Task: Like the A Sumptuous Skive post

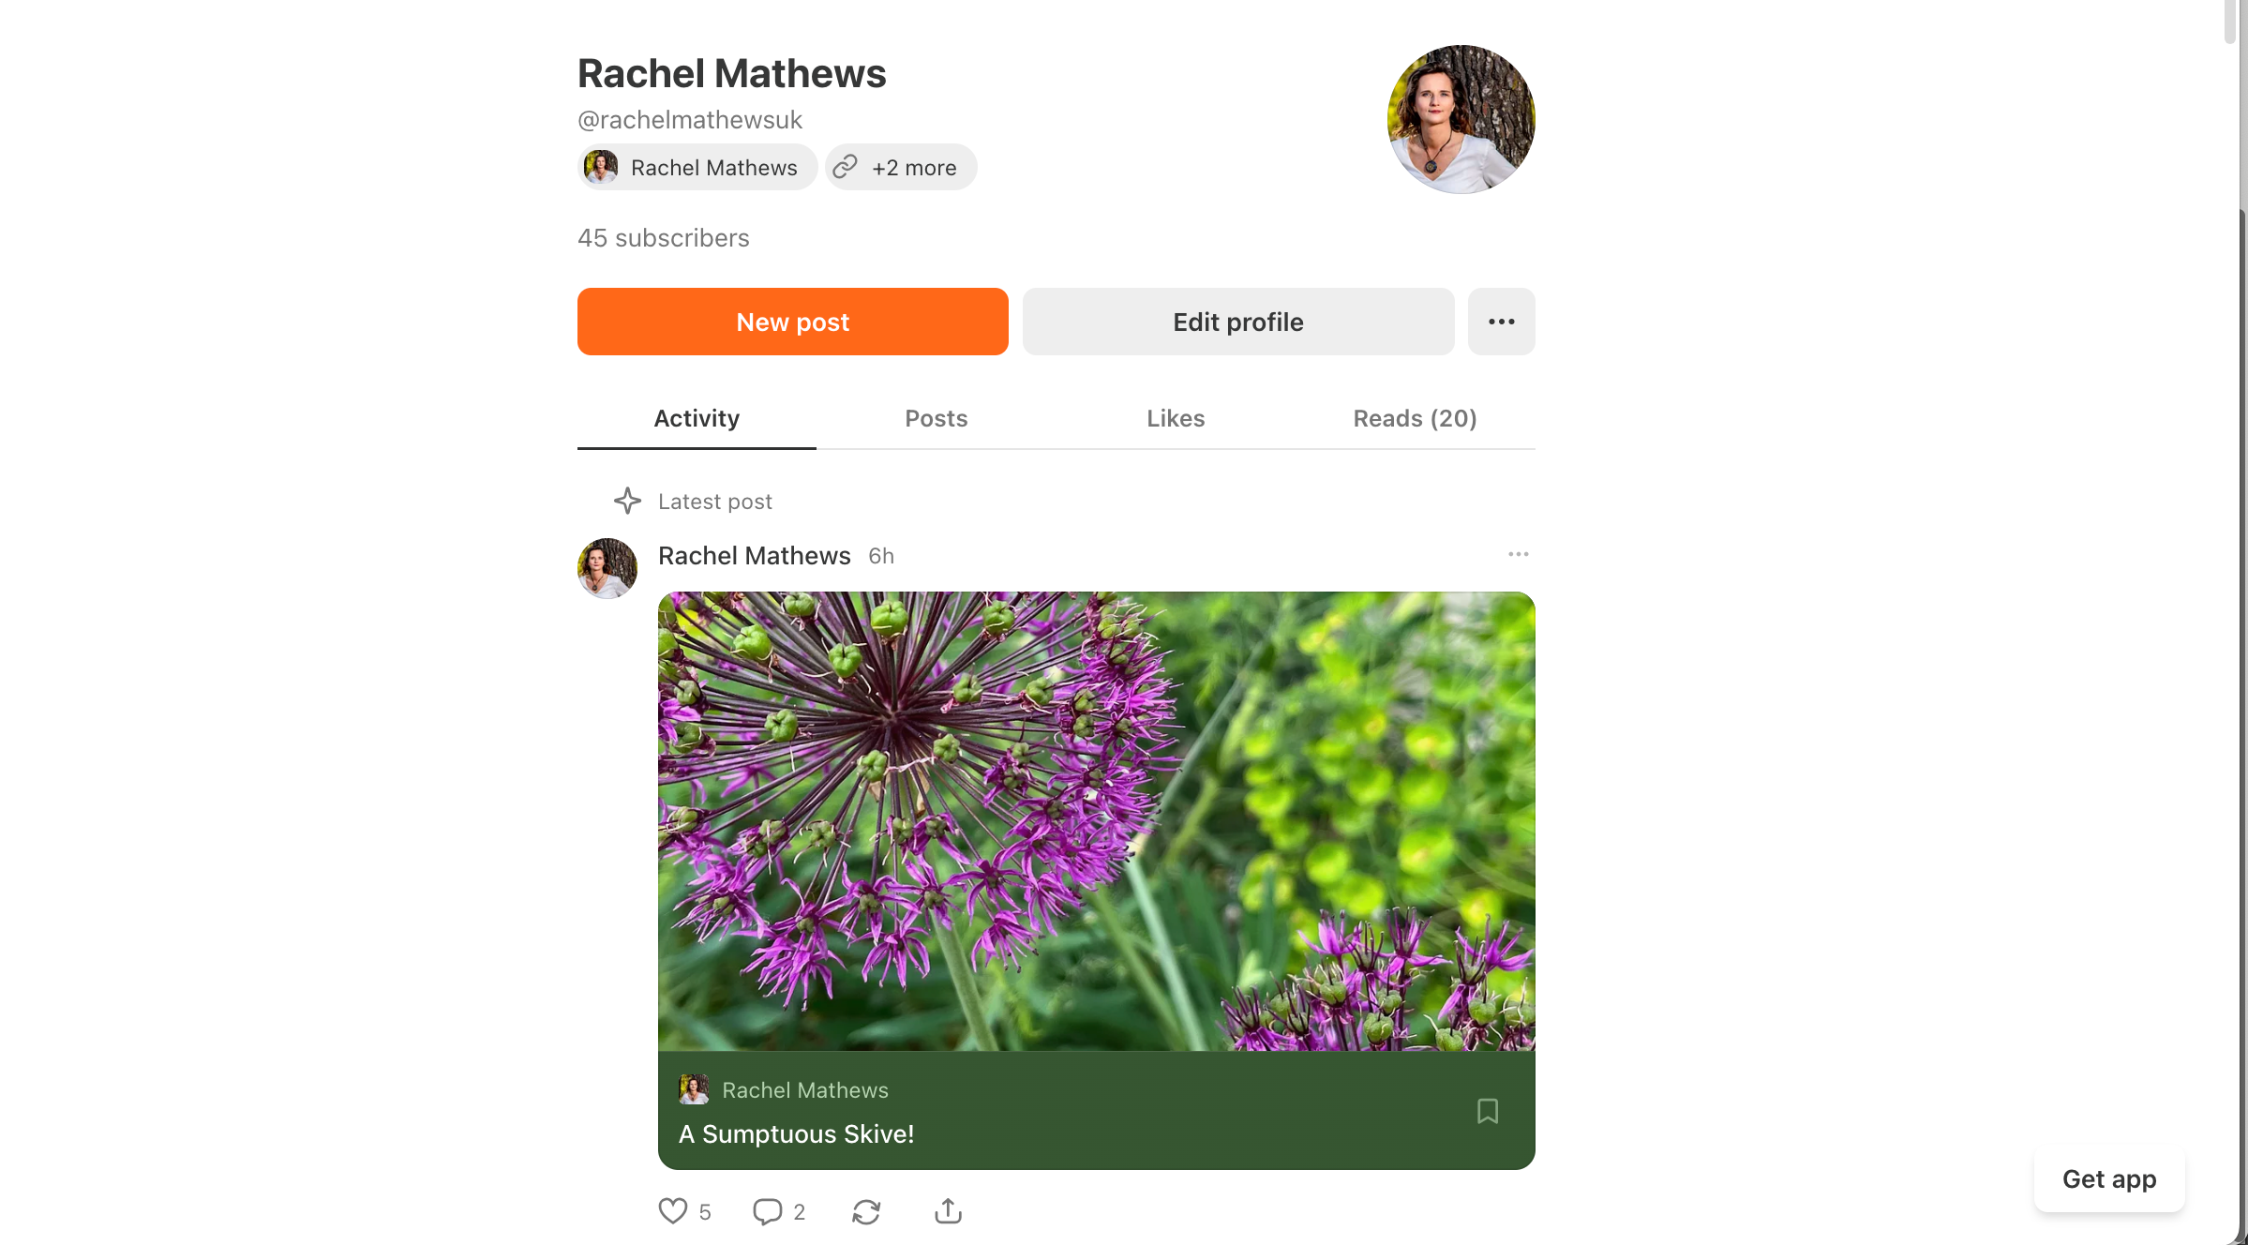Action: pos(673,1211)
